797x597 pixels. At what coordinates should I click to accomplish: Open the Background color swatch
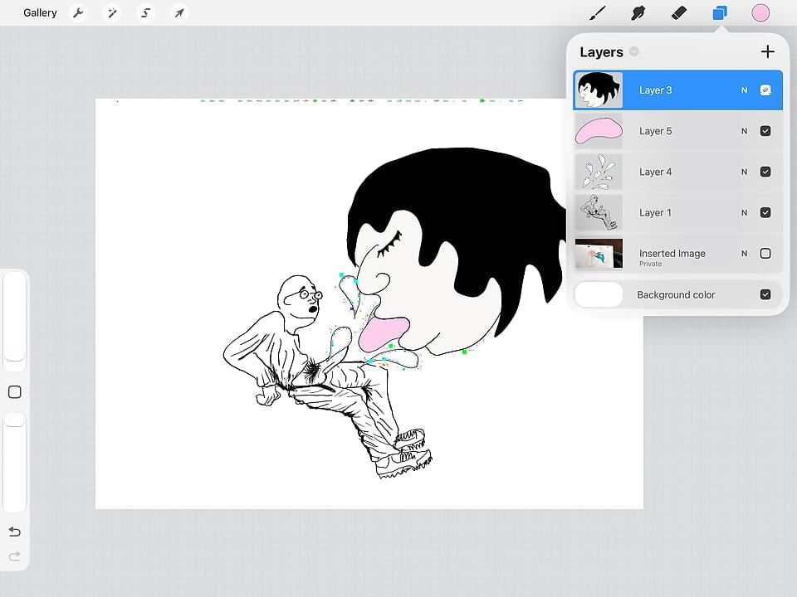[599, 294]
